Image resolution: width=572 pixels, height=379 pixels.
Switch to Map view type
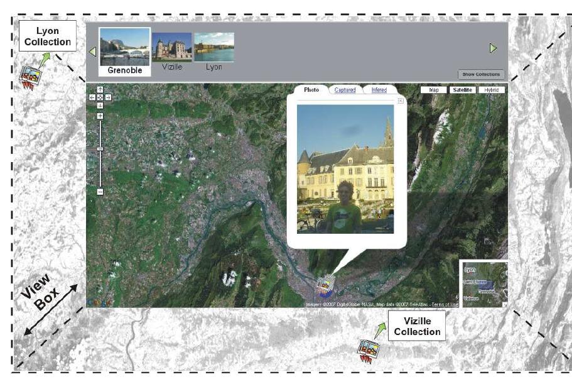(434, 90)
